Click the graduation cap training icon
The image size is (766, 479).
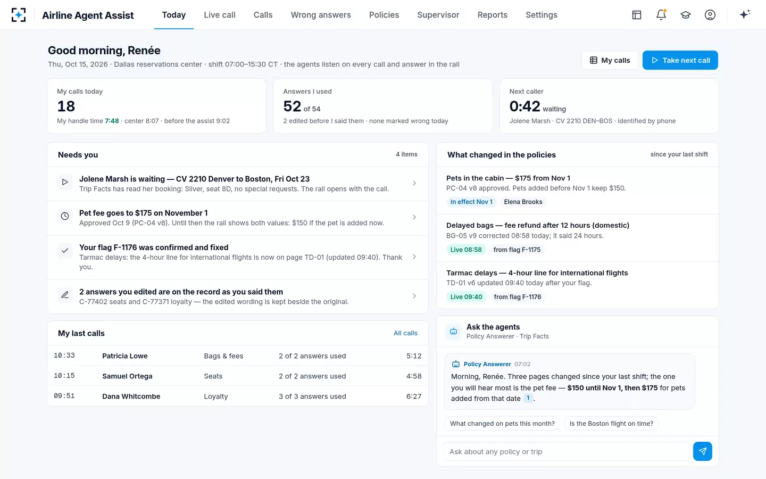[x=686, y=15]
